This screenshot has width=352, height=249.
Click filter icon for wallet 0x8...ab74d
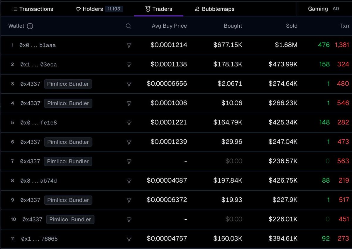coord(129,181)
